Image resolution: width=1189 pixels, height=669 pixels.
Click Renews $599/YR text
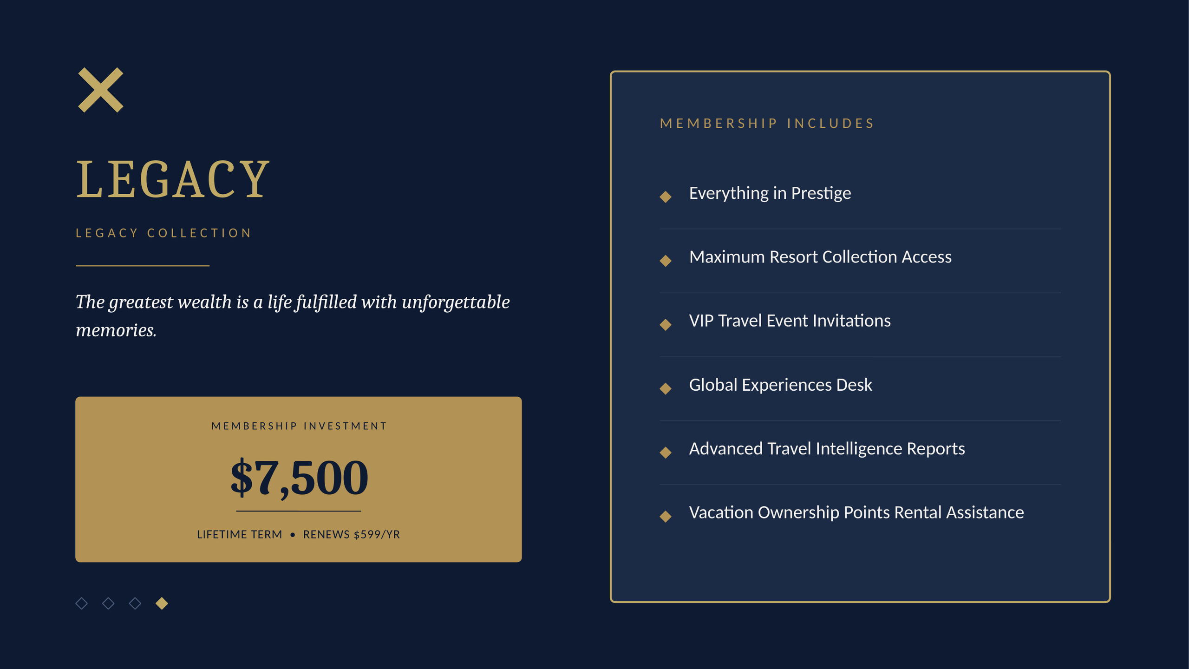pos(352,534)
